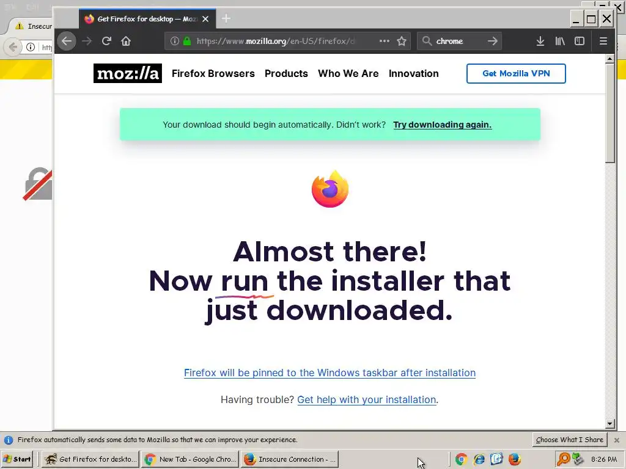This screenshot has height=469, width=626.
Task: Submit search with arrow button
Action: point(493,41)
